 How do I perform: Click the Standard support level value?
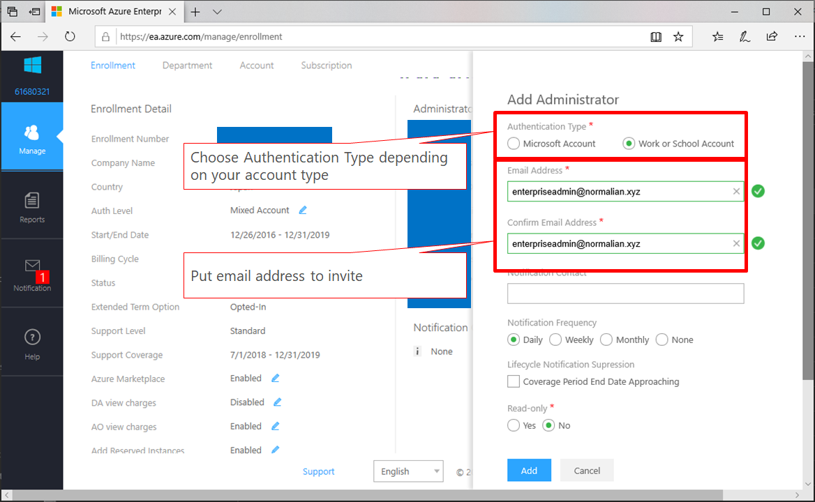248,331
